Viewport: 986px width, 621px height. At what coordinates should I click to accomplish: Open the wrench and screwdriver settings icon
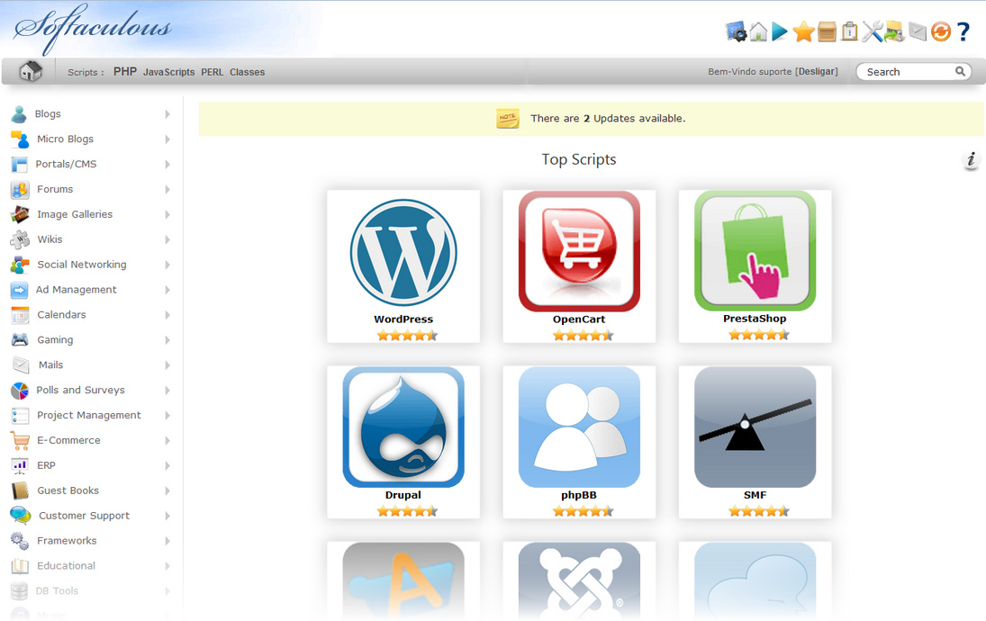(x=872, y=32)
